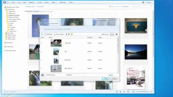Select first item thumbnail in DVD list
Image resolution: width=173 pixels, height=97 pixels.
point(56,43)
